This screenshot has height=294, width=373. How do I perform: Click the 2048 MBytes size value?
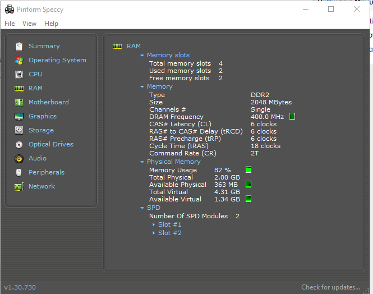(271, 102)
